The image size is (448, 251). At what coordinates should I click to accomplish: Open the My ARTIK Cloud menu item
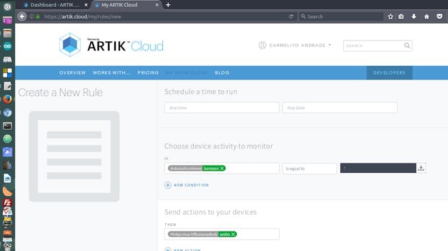click(x=187, y=73)
